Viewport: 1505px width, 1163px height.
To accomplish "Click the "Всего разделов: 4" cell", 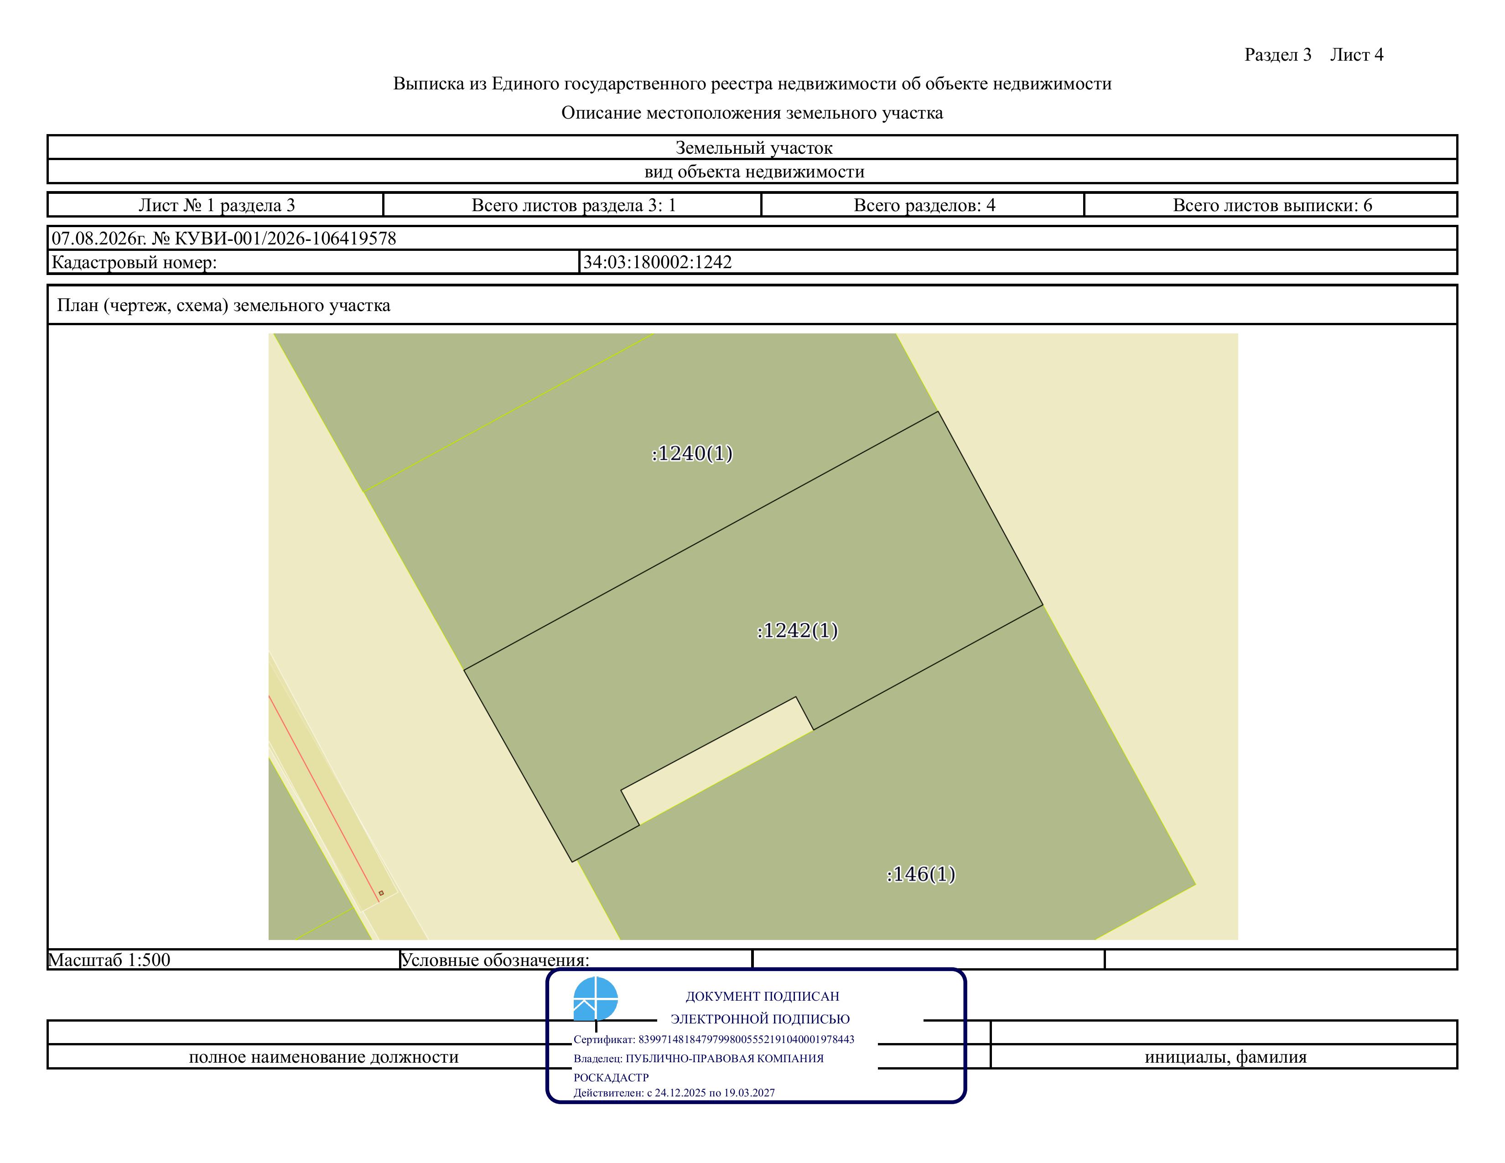I will point(924,205).
